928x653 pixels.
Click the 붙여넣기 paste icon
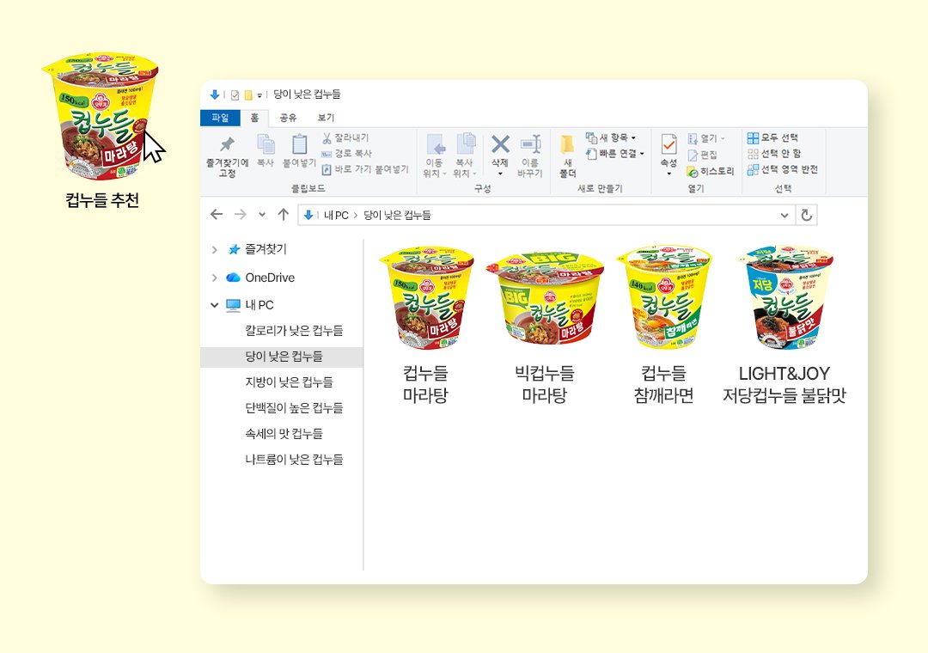click(299, 150)
